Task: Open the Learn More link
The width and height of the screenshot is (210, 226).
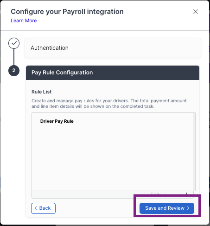Action: click(x=24, y=20)
